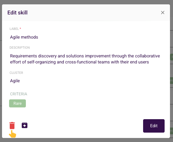The height and width of the screenshot is (142, 173).
Task: Click the dark purple Edit button
Action: pyautogui.click(x=154, y=126)
